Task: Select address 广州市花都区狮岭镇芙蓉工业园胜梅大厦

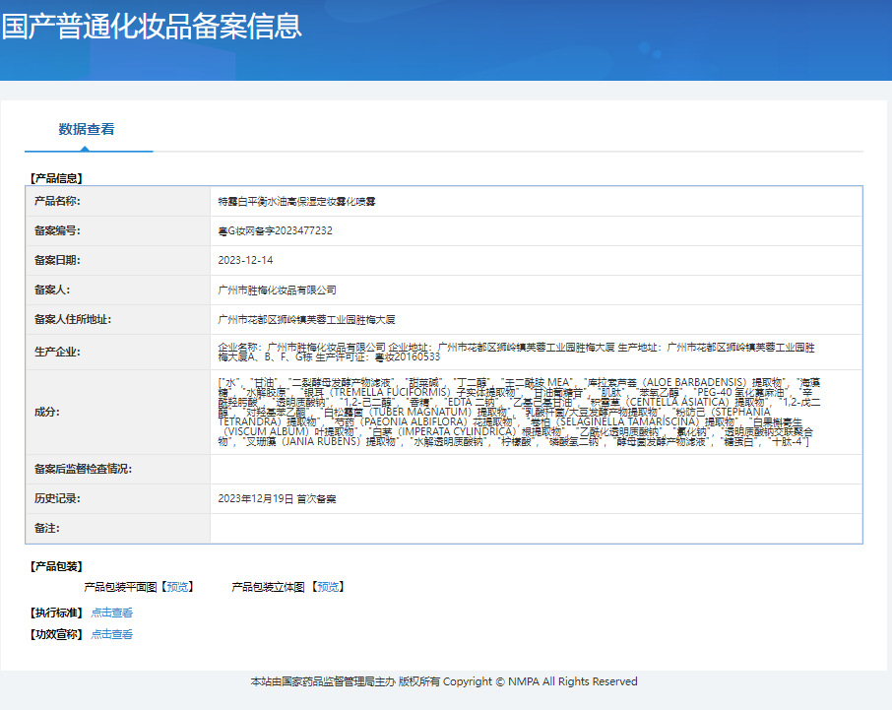Action: pyautogui.click(x=306, y=320)
